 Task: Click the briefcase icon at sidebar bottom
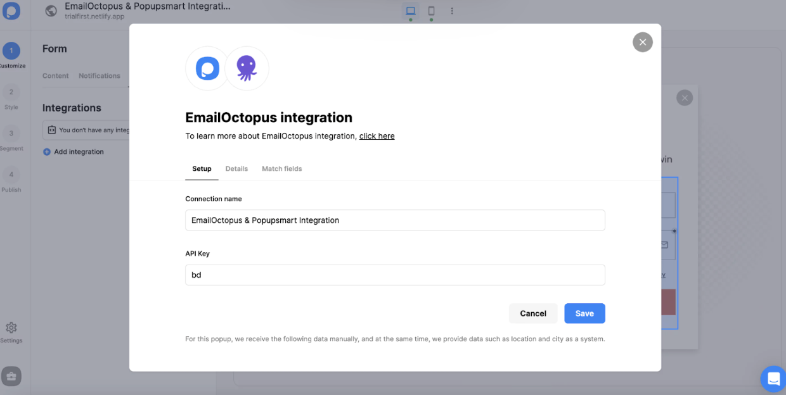11,376
